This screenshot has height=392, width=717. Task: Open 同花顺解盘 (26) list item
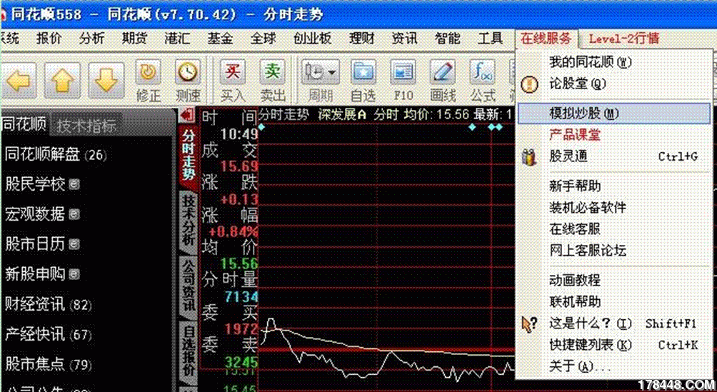pos(56,155)
